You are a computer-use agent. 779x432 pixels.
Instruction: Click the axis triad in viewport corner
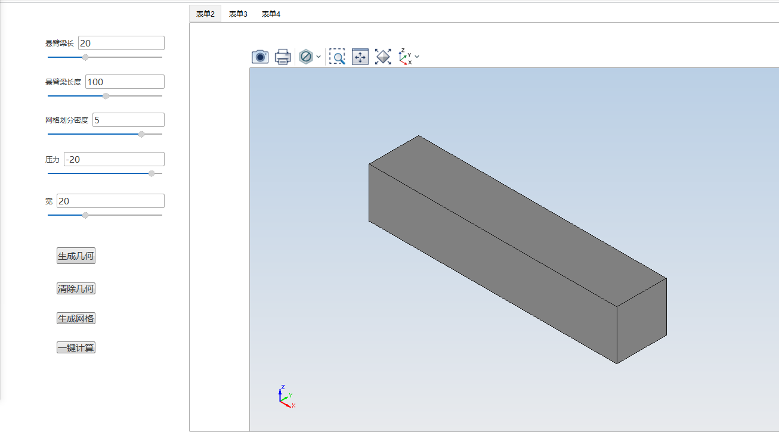[286, 397]
